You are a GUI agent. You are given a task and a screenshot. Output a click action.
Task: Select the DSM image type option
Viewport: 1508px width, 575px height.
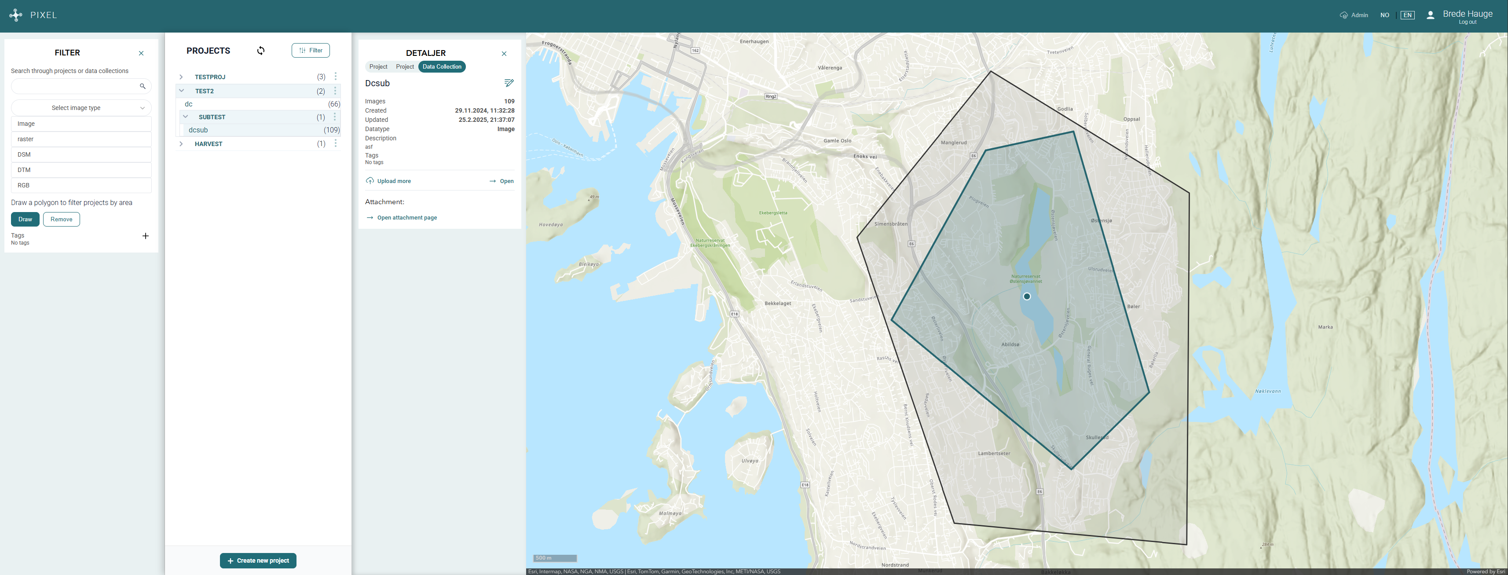pos(81,154)
